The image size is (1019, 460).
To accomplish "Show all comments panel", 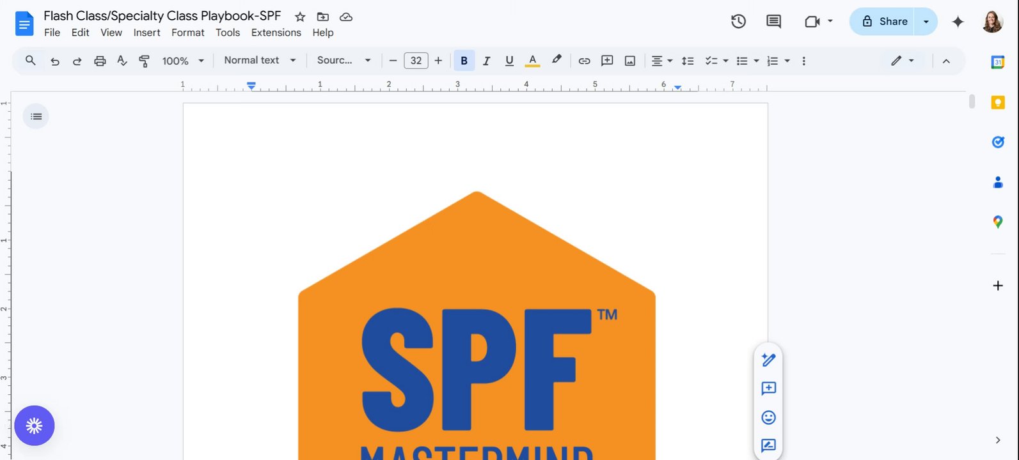I will coord(773,21).
